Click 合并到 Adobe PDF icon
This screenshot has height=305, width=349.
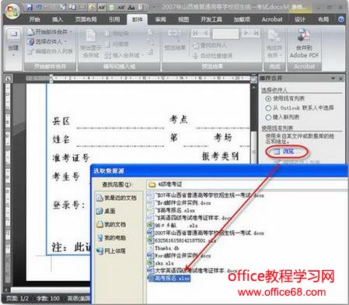(x=304, y=36)
